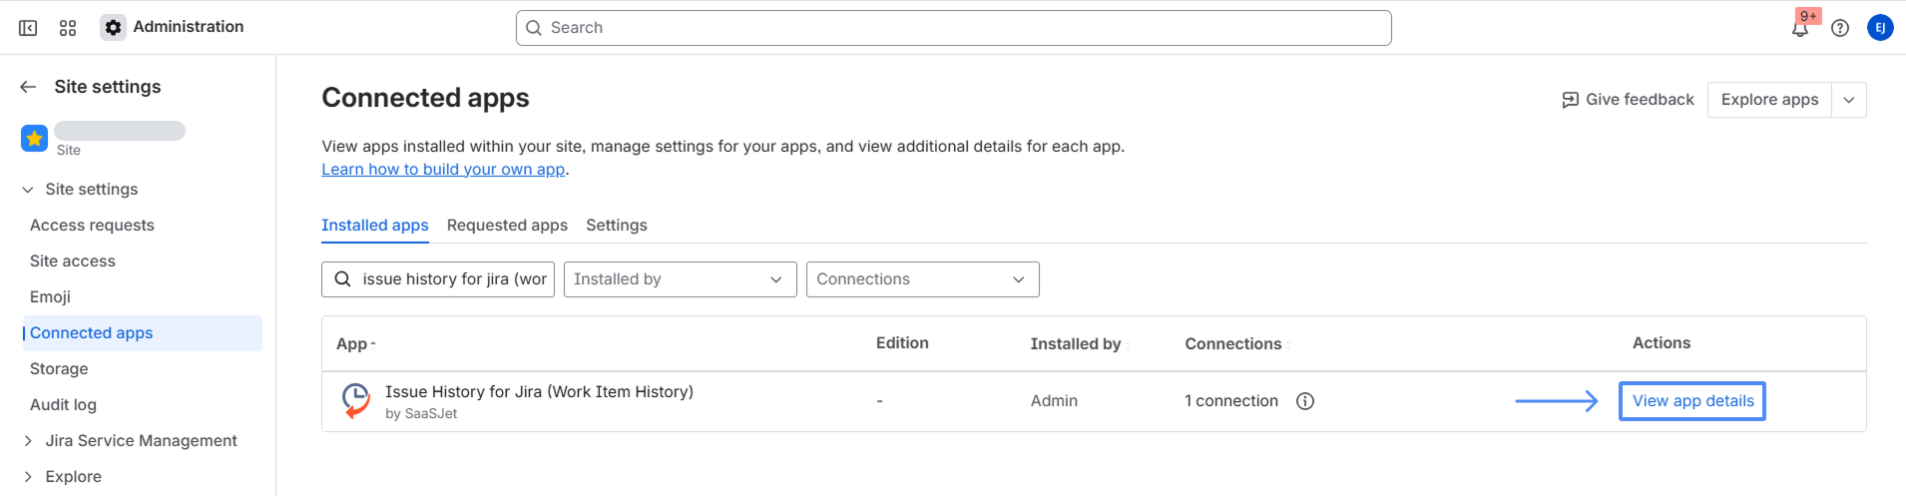Open the Explore apps dropdown arrow
1906x496 pixels.
tap(1849, 100)
